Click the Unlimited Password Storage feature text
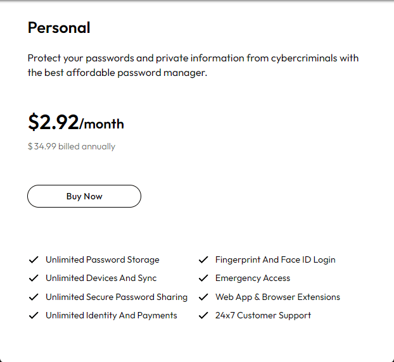 103,259
